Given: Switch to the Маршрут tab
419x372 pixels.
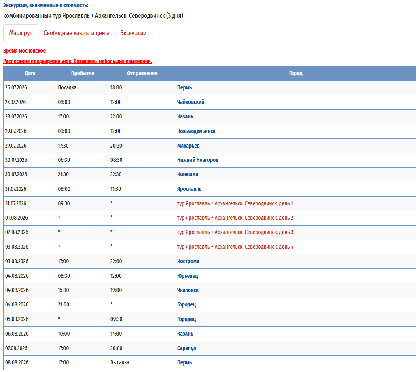Looking at the screenshot, I should [x=21, y=33].
